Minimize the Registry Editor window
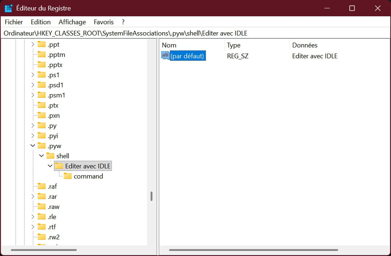Screen dimensions: 391x256 (327, 8)
